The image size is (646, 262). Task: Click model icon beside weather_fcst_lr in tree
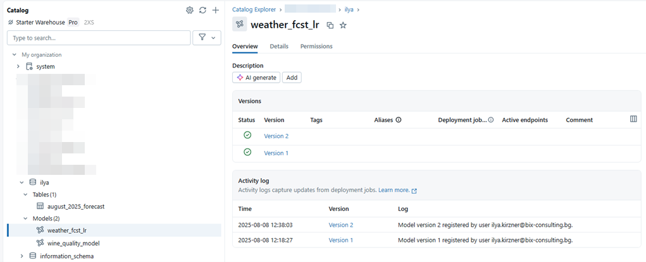[40, 230]
